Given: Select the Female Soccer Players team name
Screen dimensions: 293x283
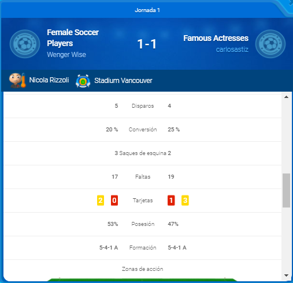Looking at the screenshot, I should tap(73, 38).
